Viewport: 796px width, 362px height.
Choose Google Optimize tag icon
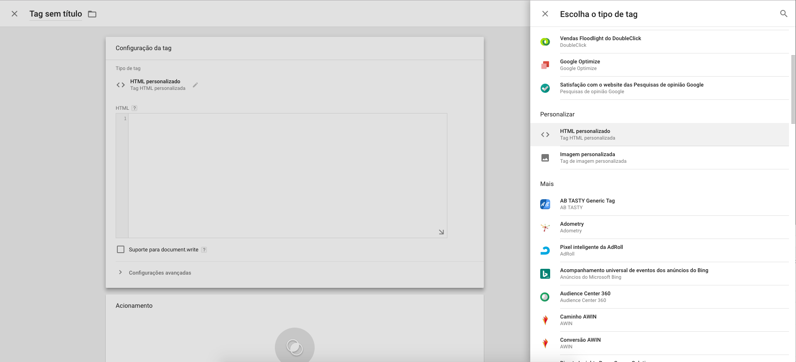click(545, 65)
